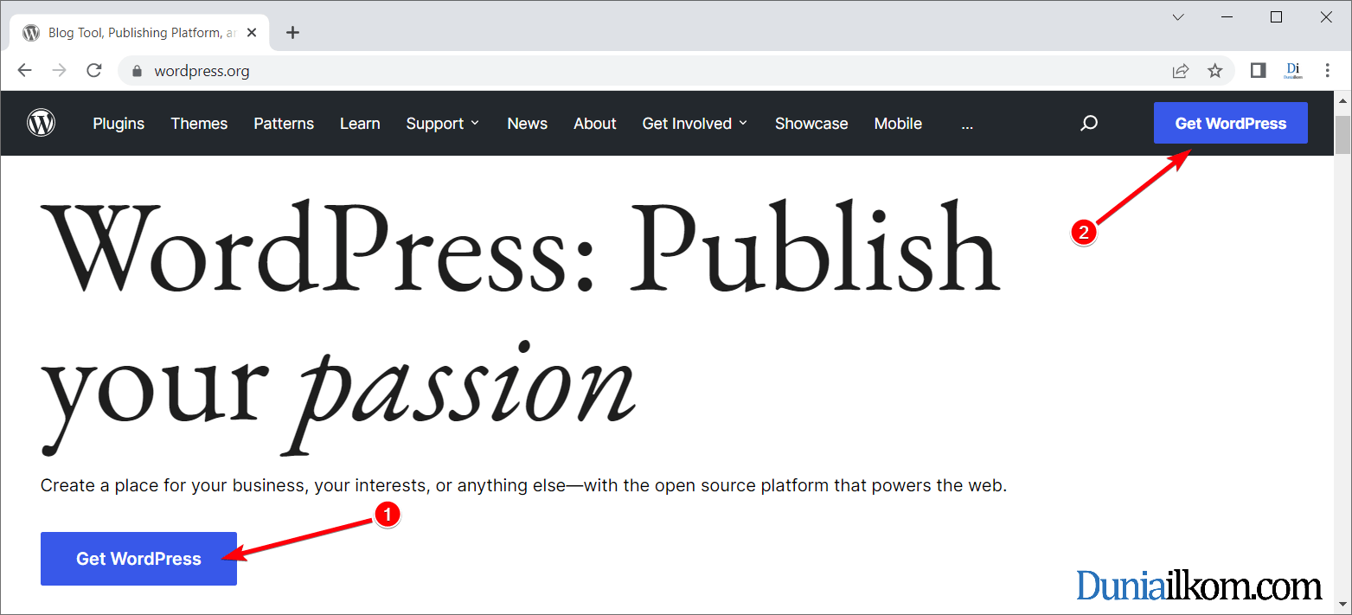Viewport: 1352px width, 615px height.
Task: Click the WordPress logo in the navbar
Action: [41, 123]
